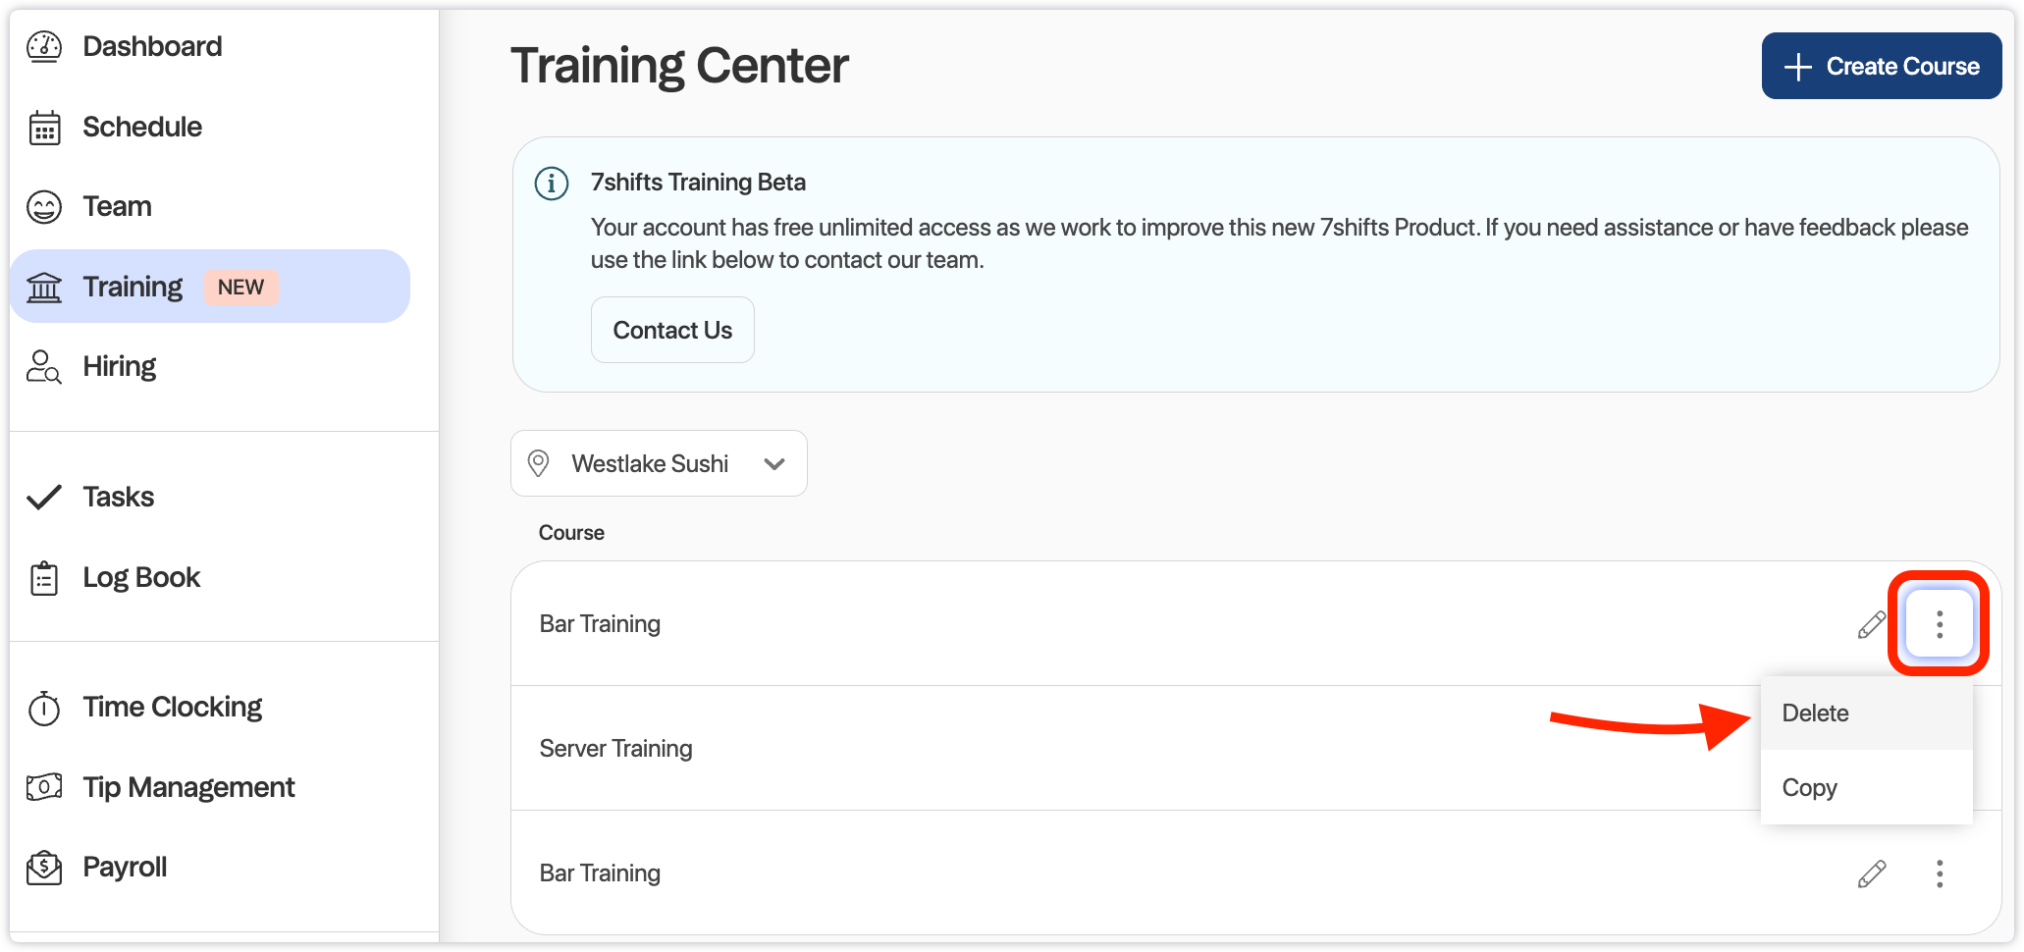Open the last Bar Training three-dot menu
2024x952 pixels.
1939,873
